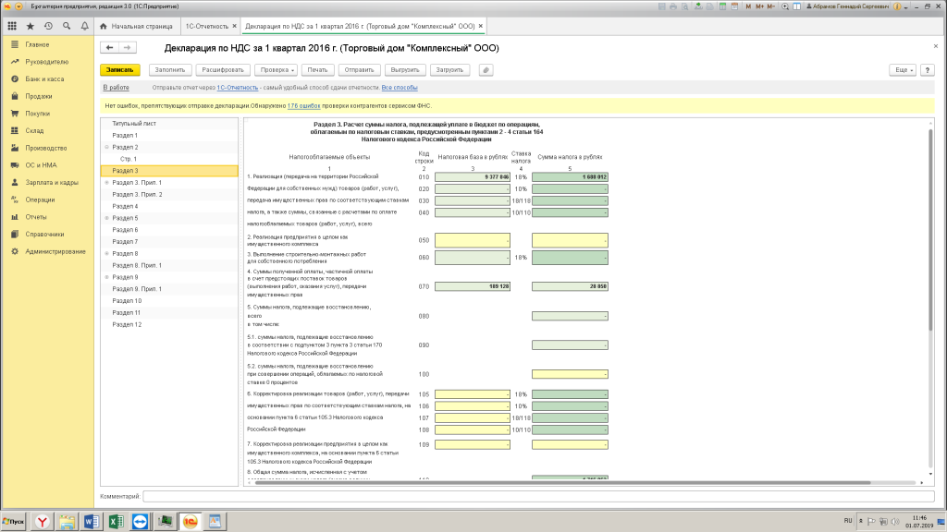Click the print icon in title bar
Viewport: 947px width, 532px height.
pos(673,6)
